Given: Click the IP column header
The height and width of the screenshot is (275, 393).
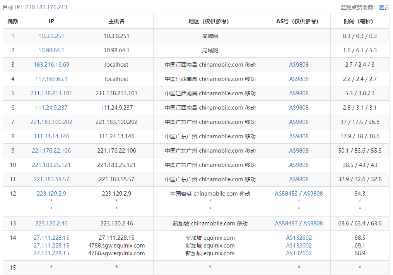Looking at the screenshot, I should (x=51, y=21).
